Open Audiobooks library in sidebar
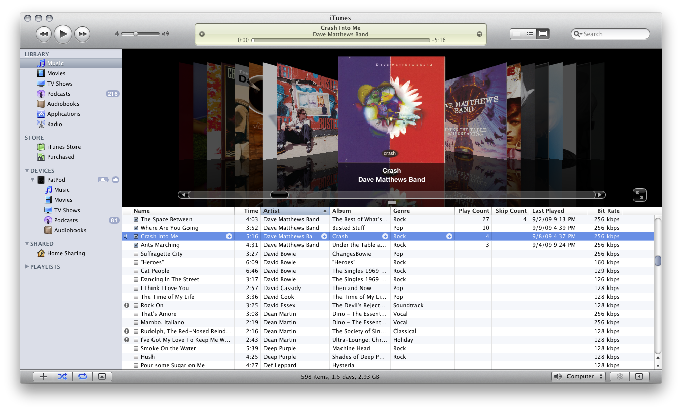682x411 pixels. click(x=71, y=104)
